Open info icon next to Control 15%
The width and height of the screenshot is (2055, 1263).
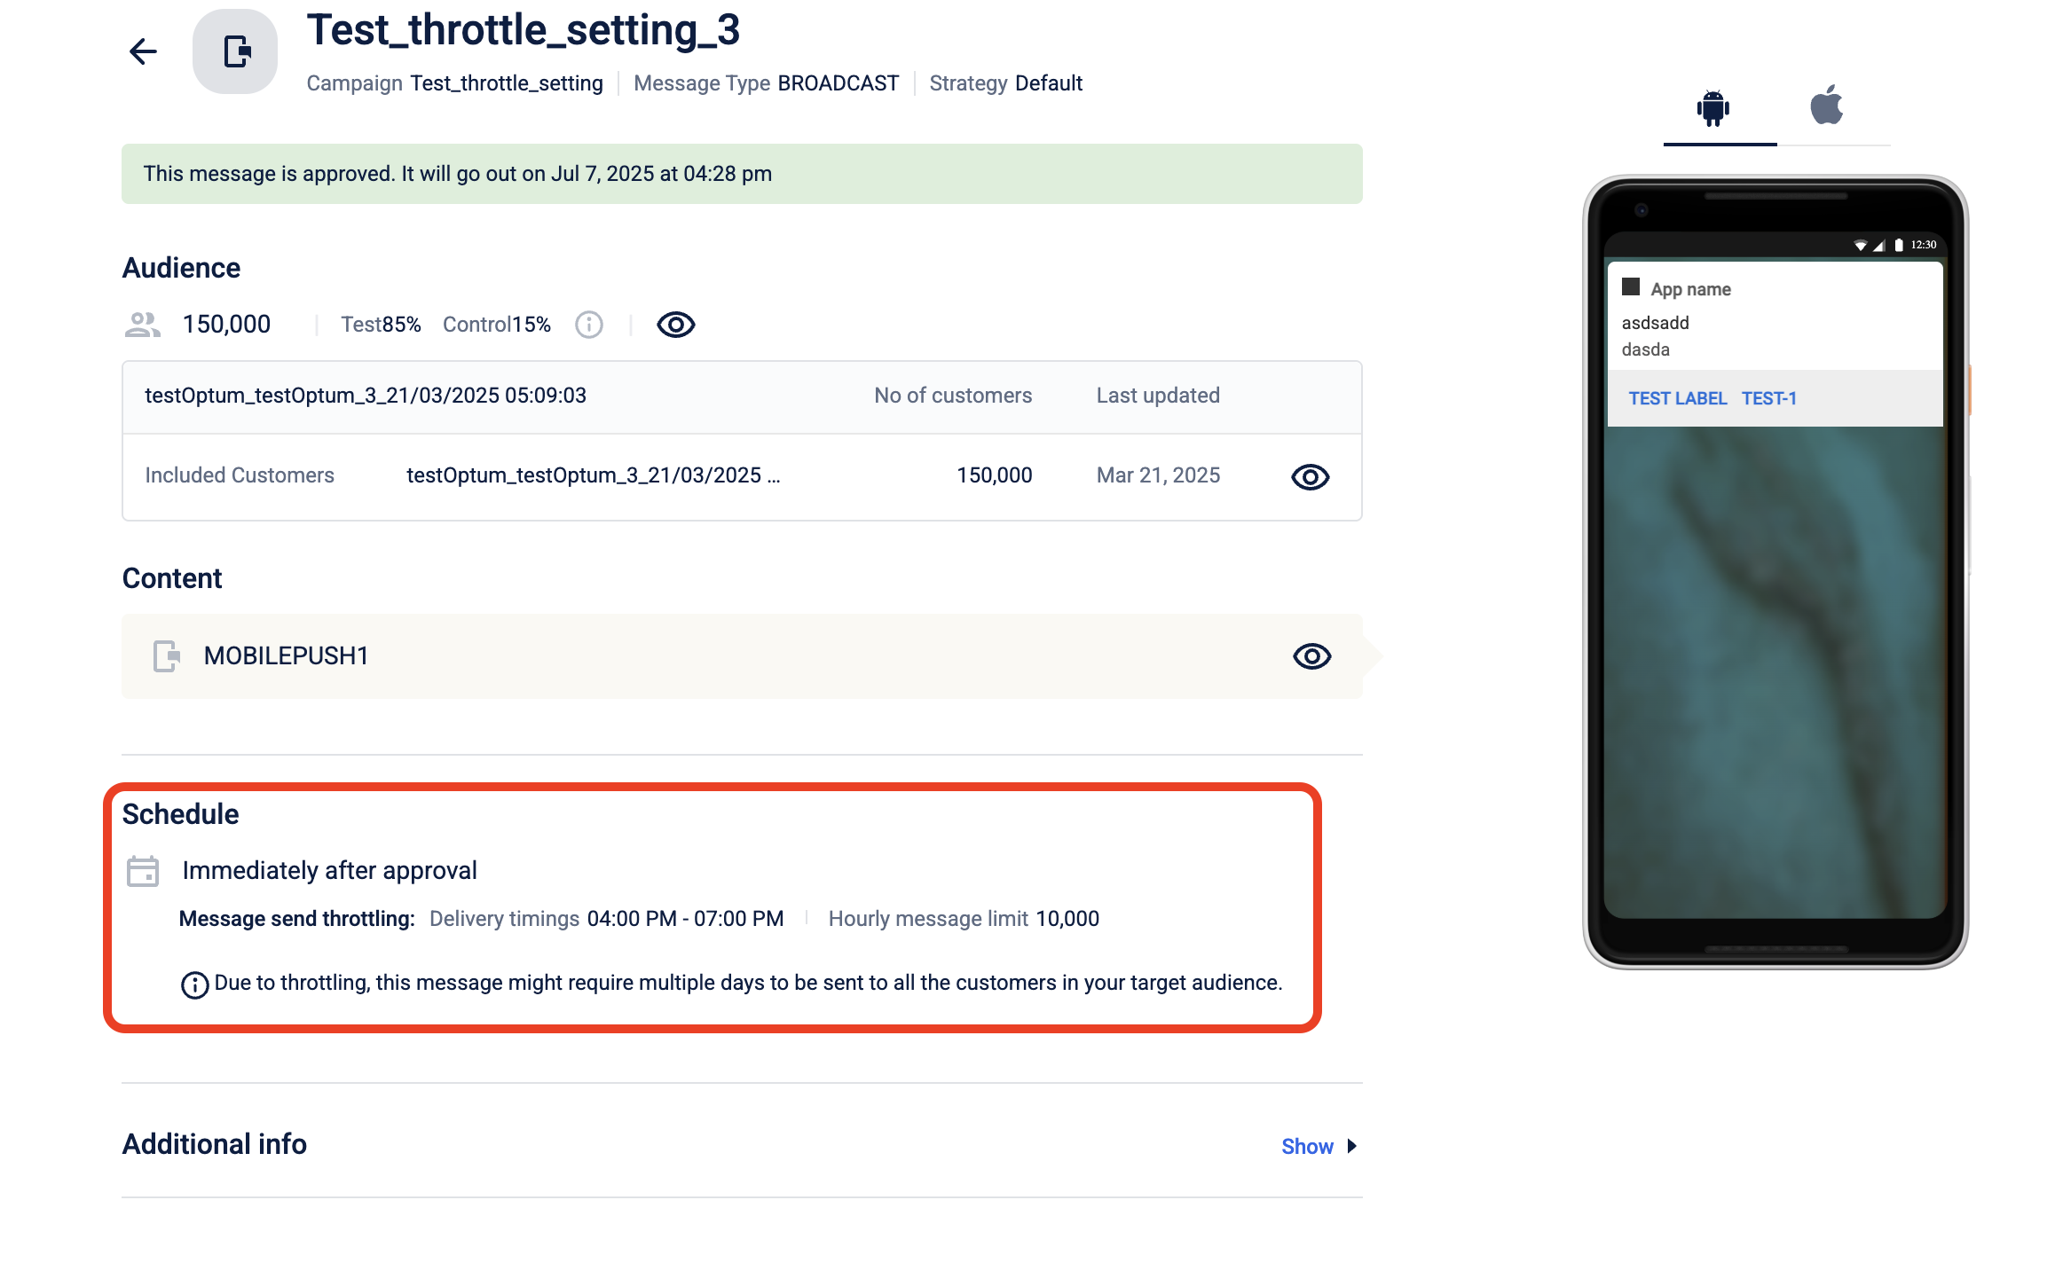click(589, 325)
